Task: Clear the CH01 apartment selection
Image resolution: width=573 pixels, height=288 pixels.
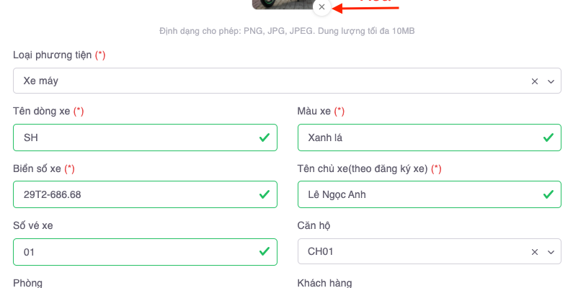Action: click(535, 252)
